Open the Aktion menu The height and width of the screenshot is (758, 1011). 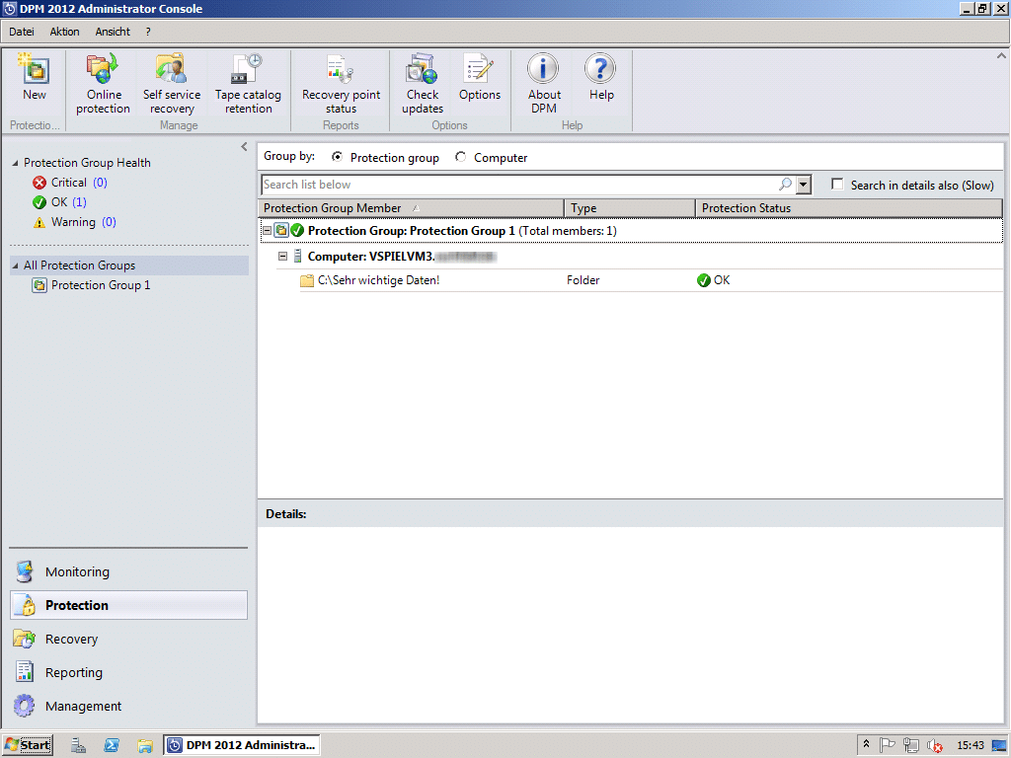(x=64, y=32)
